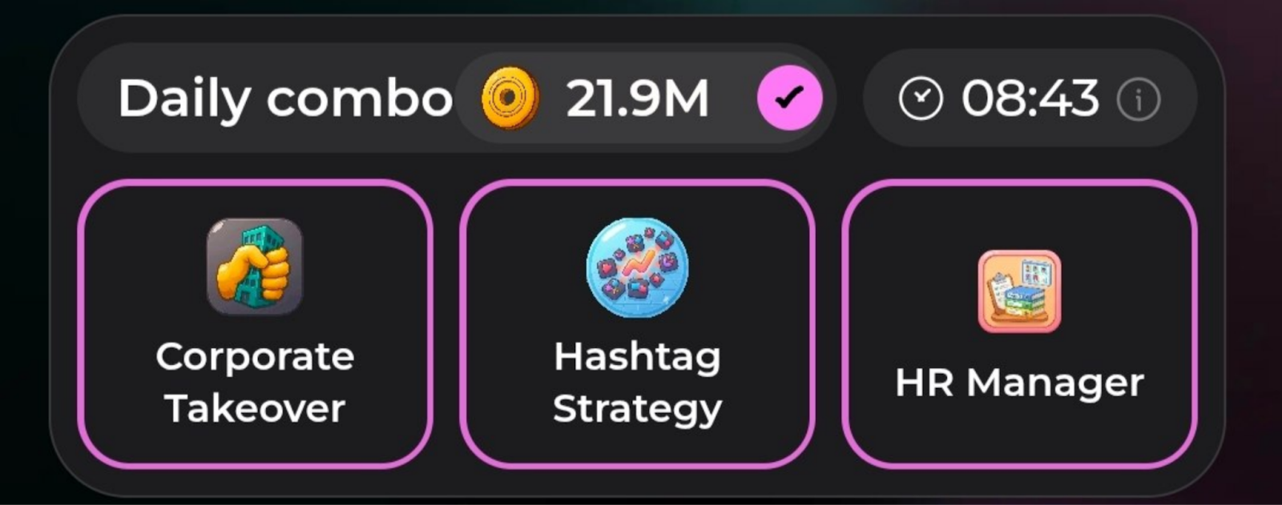Open the Corporate Takeover card
Screen dimensions: 1282x505
pyautogui.click(x=255, y=323)
